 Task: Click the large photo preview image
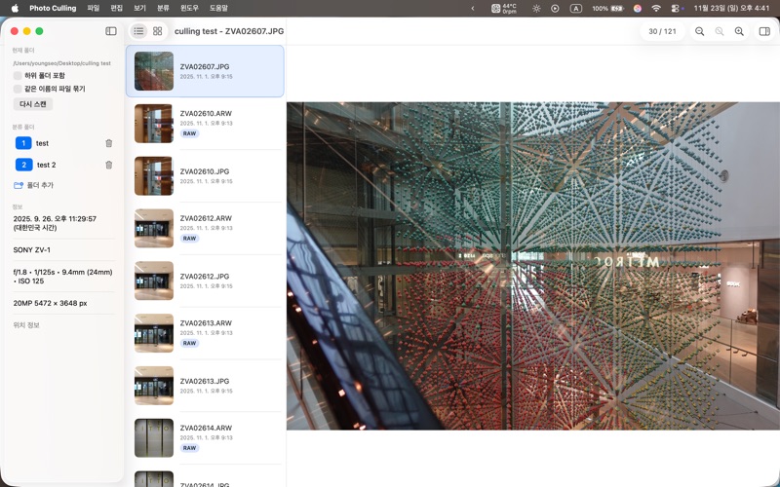[x=533, y=266]
